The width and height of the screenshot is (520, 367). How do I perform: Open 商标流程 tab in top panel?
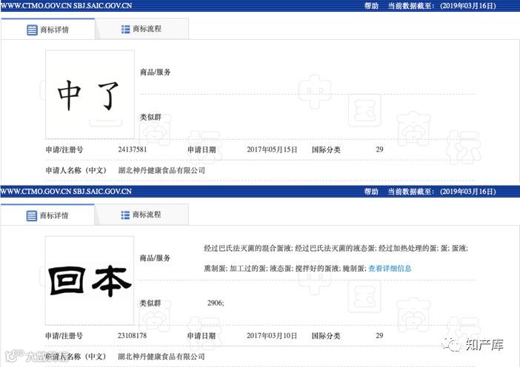tap(142, 29)
